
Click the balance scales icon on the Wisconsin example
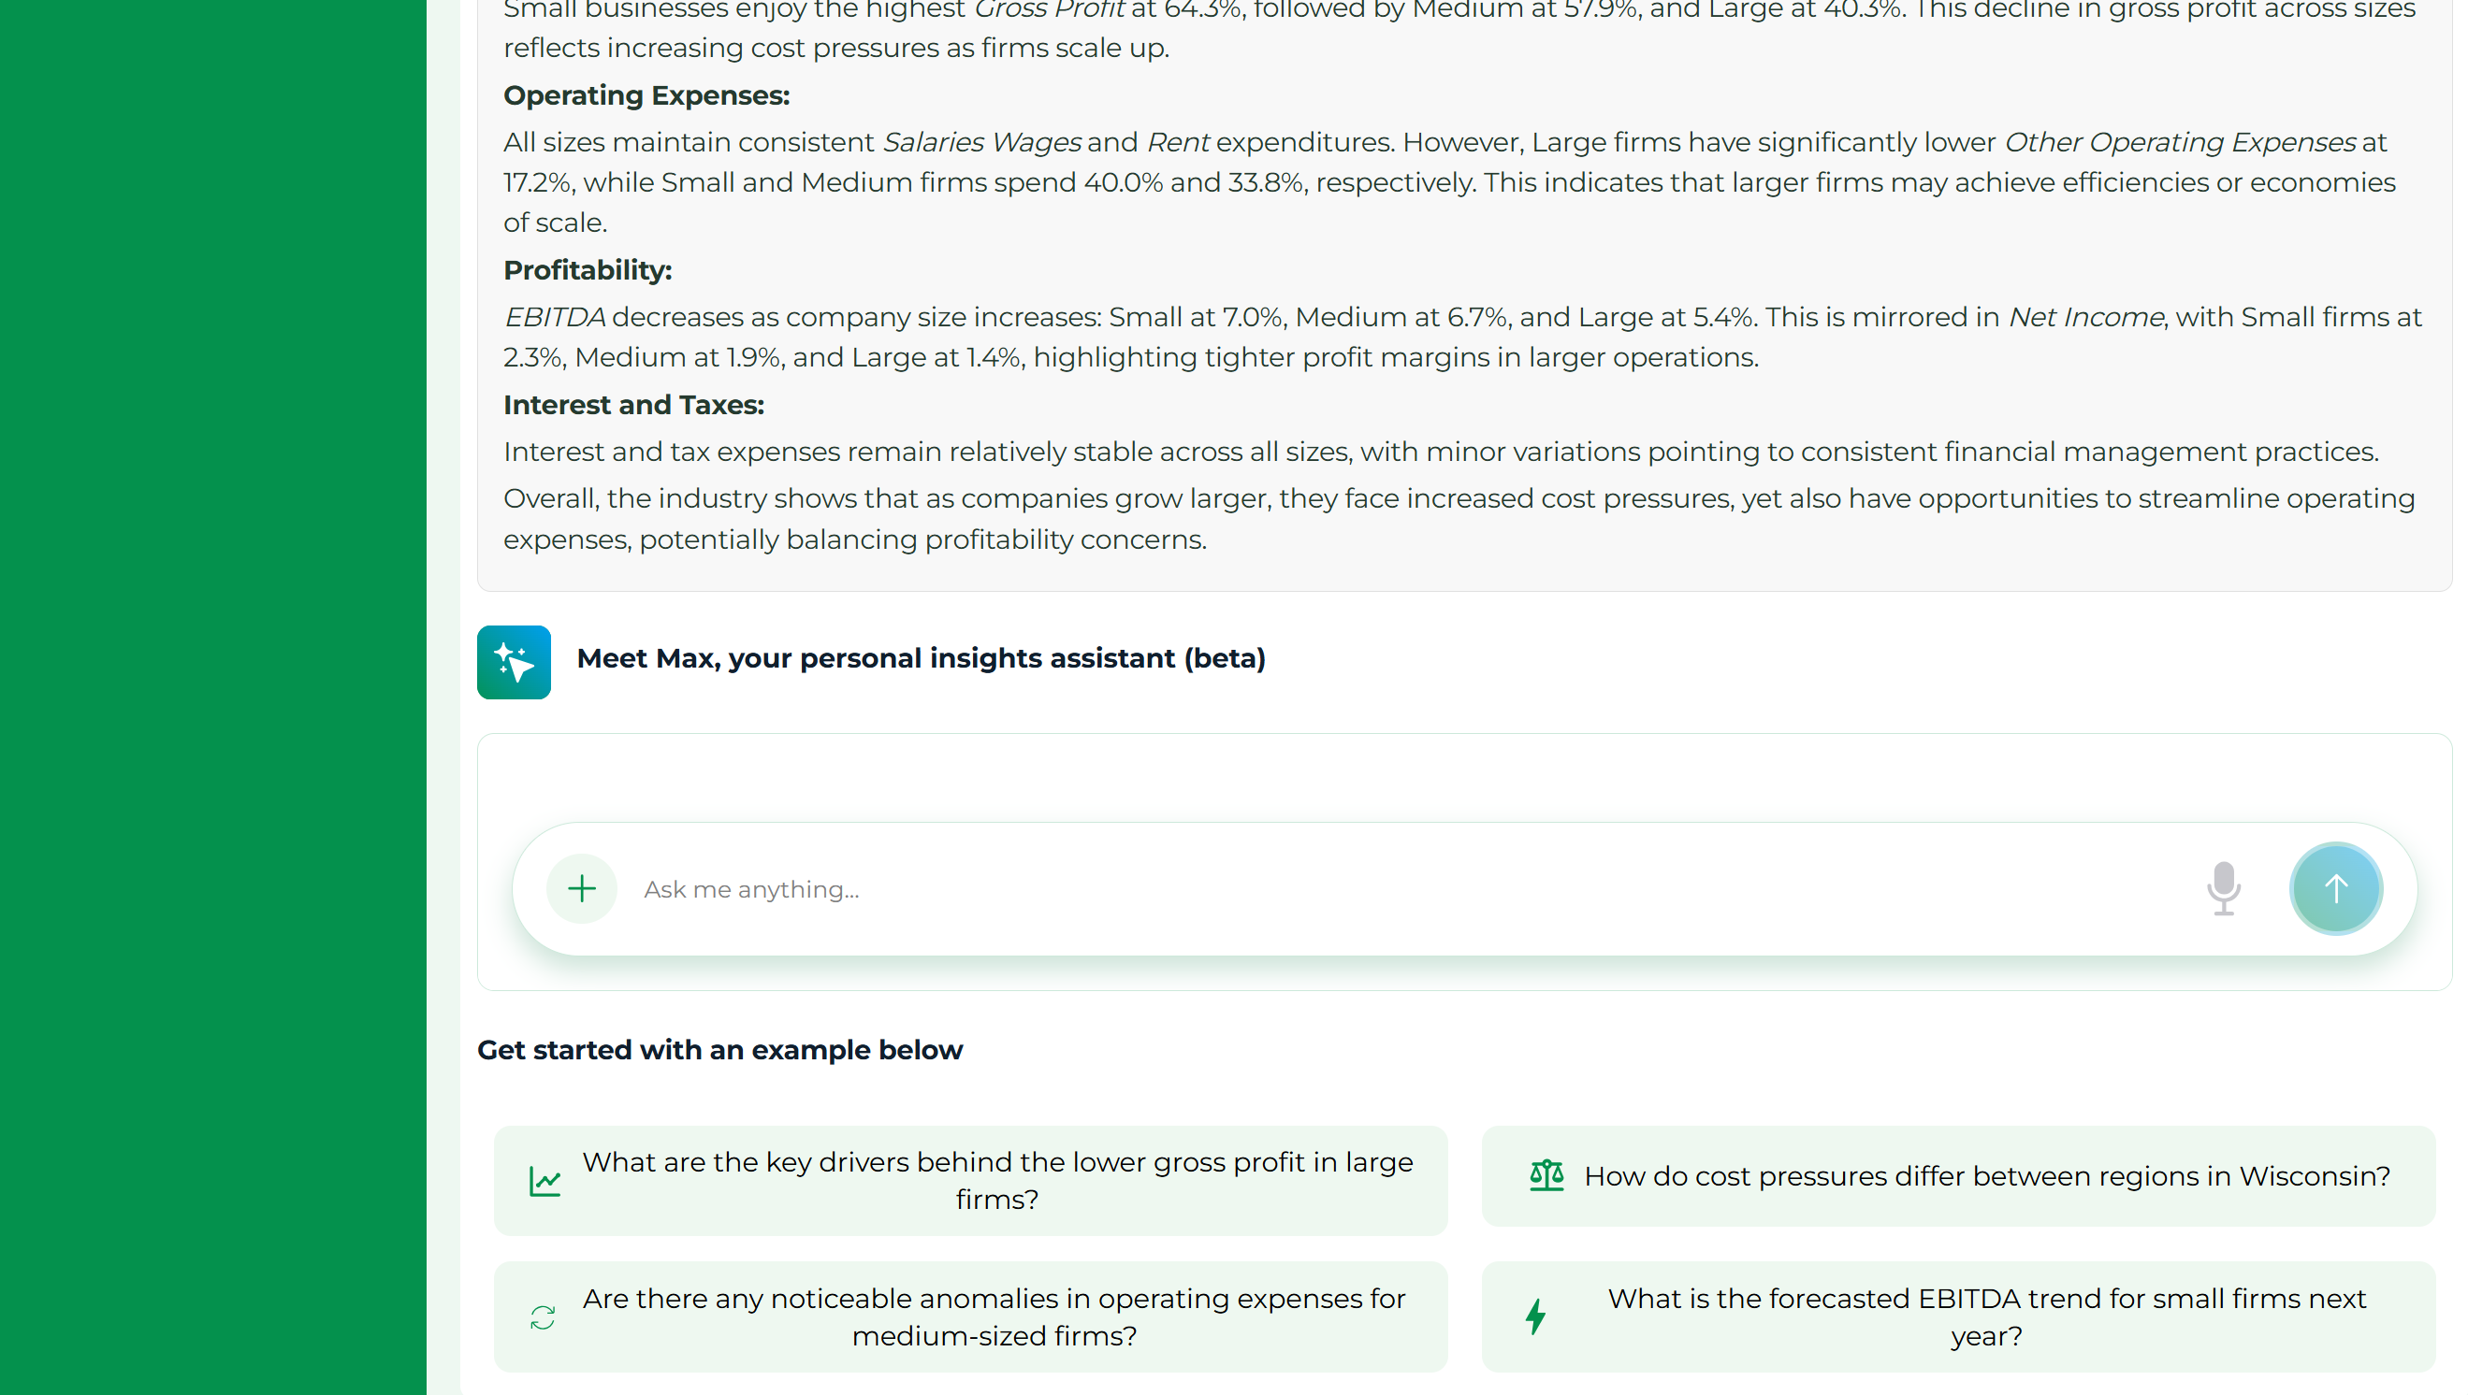(1546, 1175)
